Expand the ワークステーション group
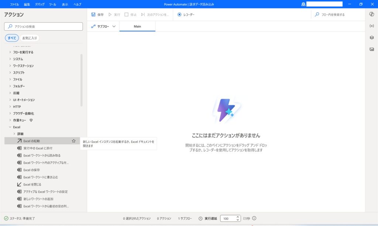This screenshot has width=378, height=226. pos(10,65)
